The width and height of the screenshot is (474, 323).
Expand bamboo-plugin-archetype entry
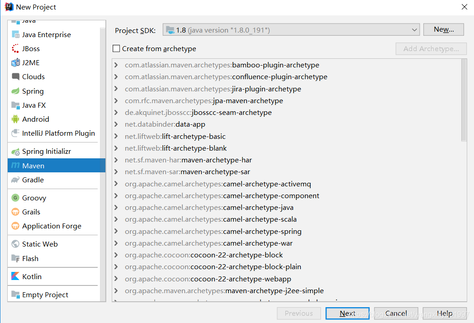pos(116,65)
